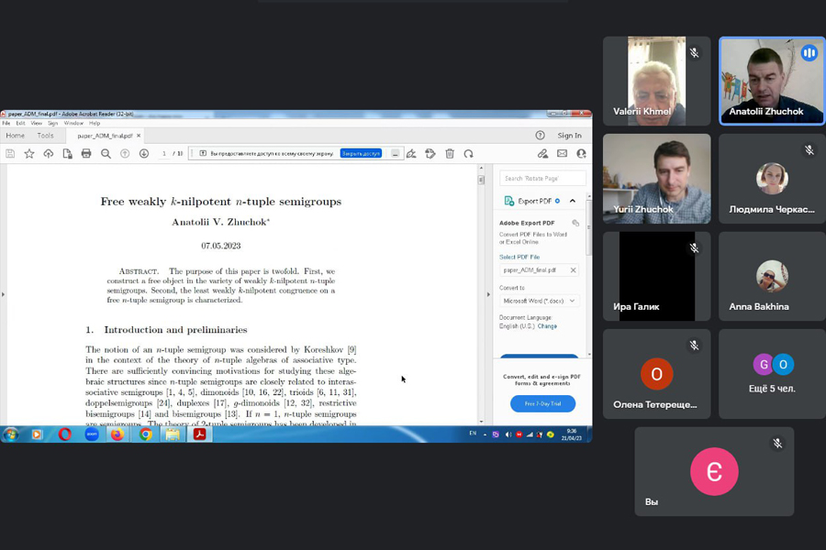826x550 pixels.
Task: Click the Ира Галик participant tile
Action: (x=656, y=276)
